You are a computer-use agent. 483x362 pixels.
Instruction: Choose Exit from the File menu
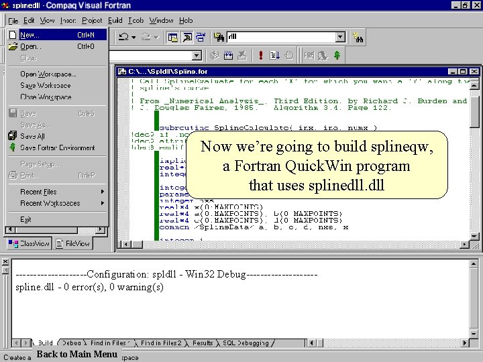pyautogui.click(x=57, y=219)
